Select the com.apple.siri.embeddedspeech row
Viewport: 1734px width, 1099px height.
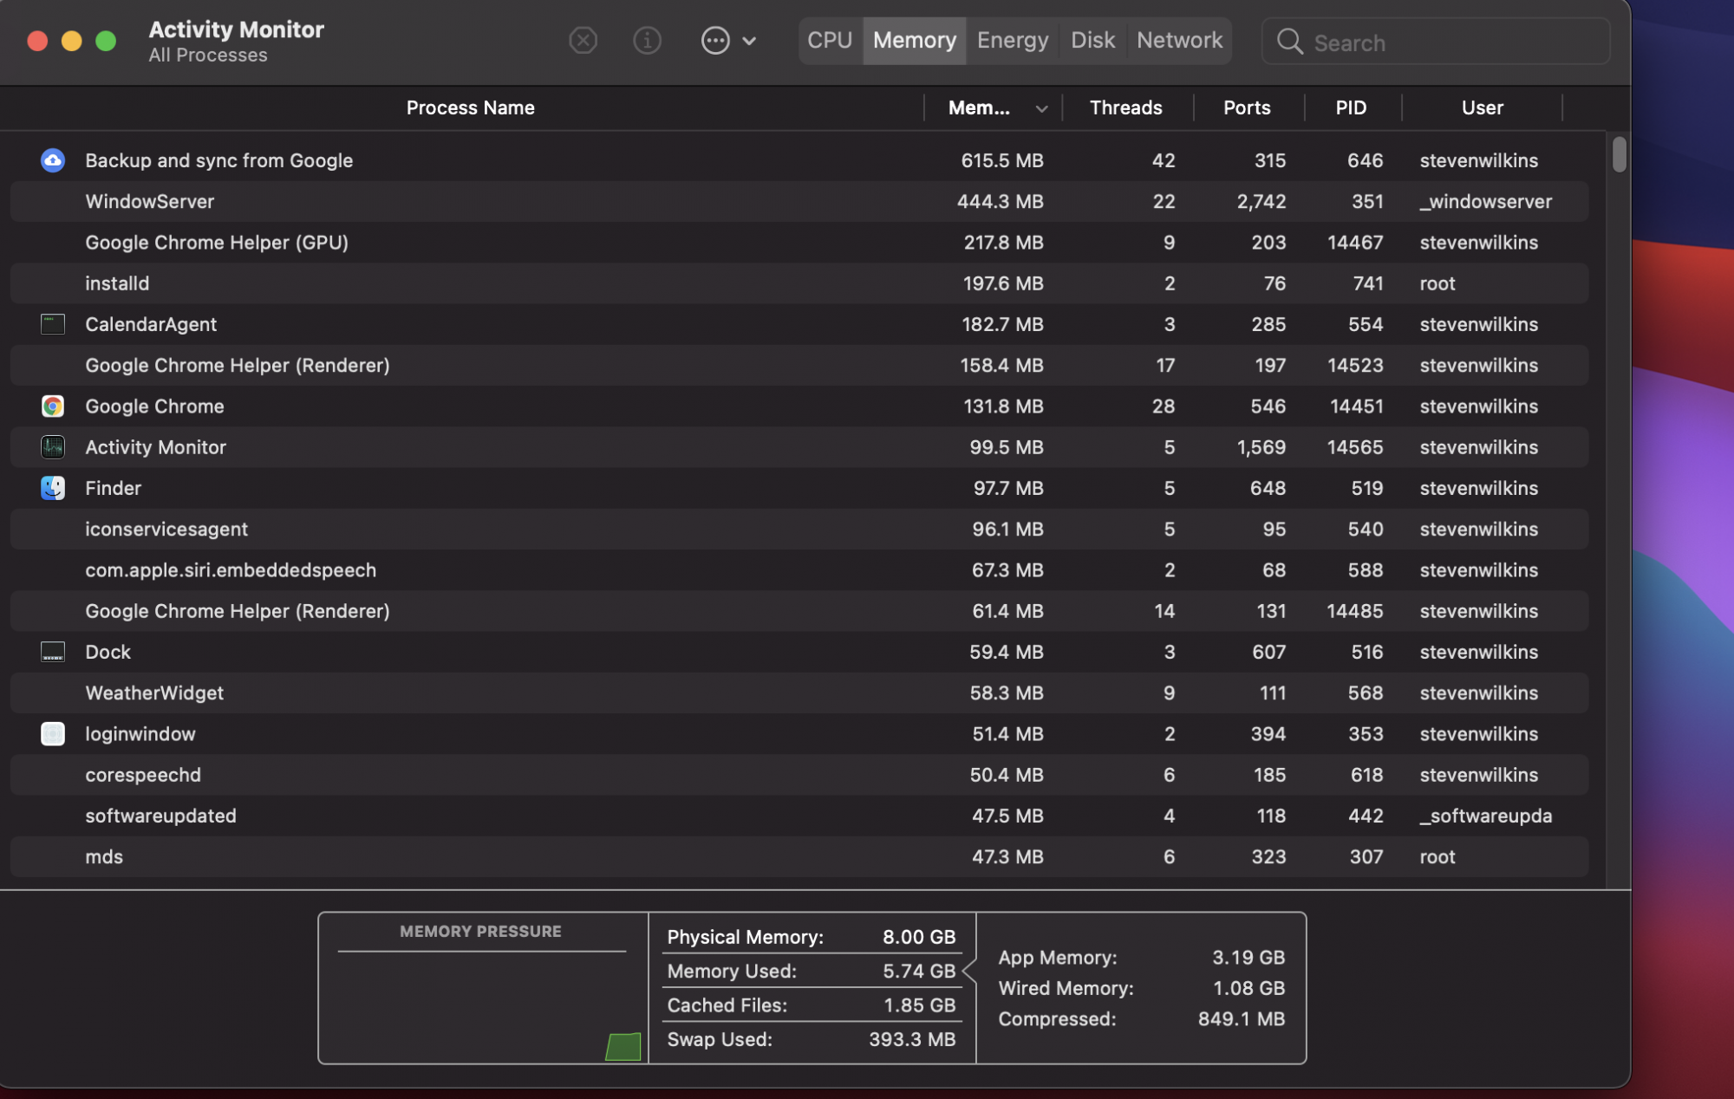coord(799,570)
